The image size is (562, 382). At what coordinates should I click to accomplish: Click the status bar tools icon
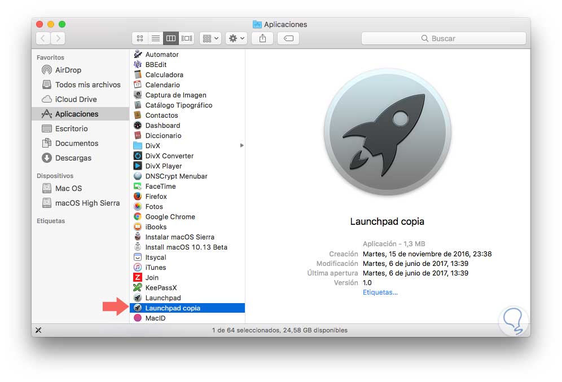click(x=38, y=330)
